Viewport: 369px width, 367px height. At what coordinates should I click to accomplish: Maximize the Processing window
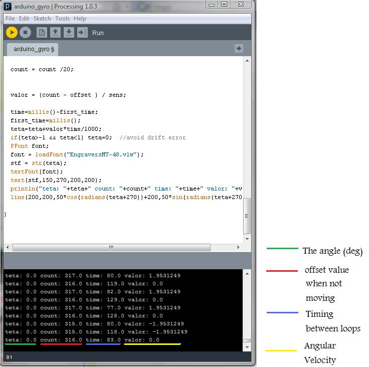(x=224, y=4)
